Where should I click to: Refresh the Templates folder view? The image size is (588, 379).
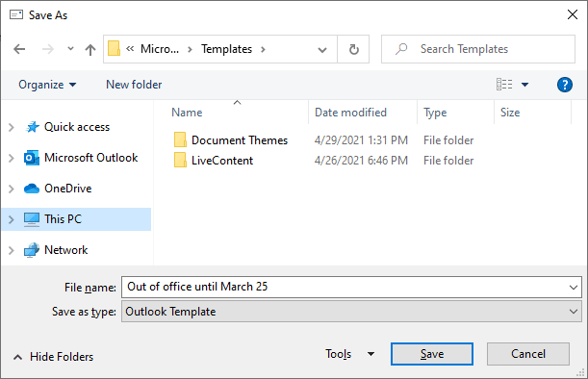click(x=353, y=49)
